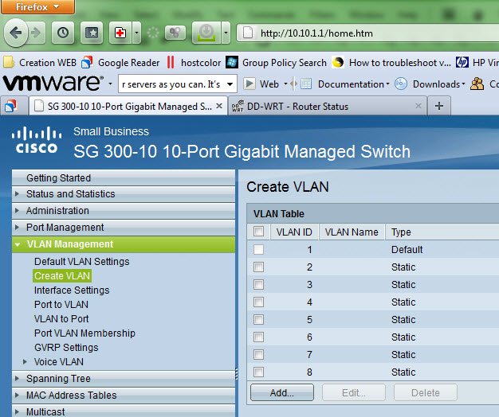
Task: Open VLAN to Port page
Action: point(61,318)
